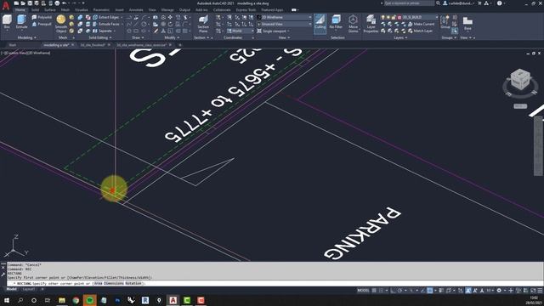Click the layer on/off lightbulb icon
Viewport: 544px width, 306px height.
(382, 17)
